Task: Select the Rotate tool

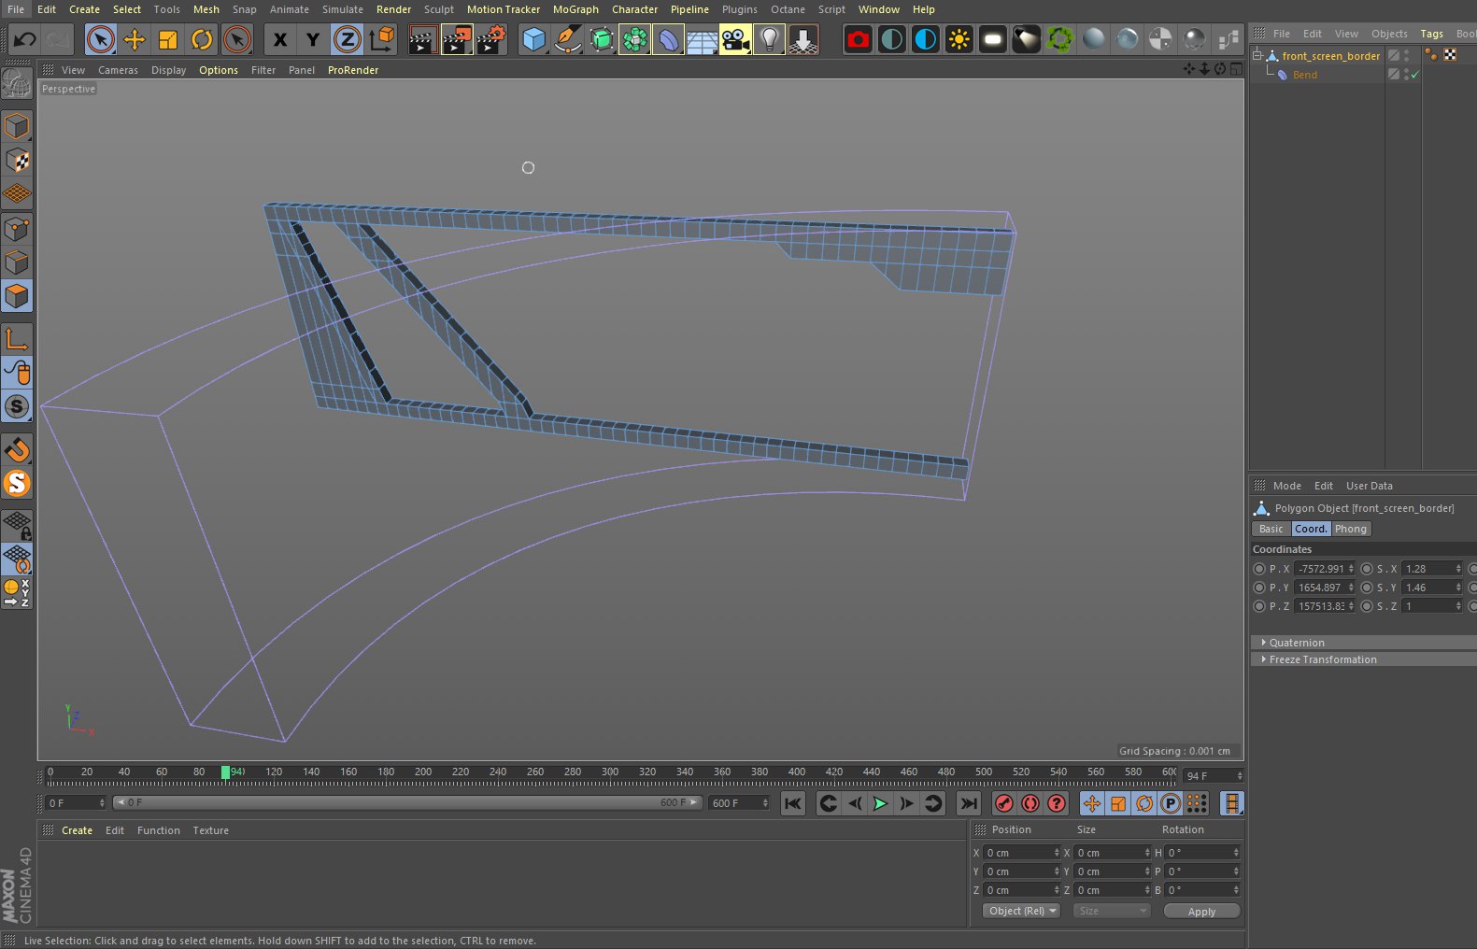Action: (202, 39)
